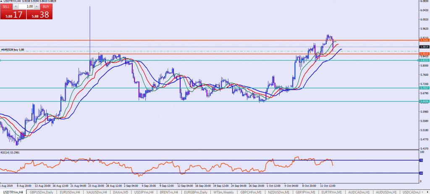Click the #6492524 buy 1.00 order label
Image resolution: width=430 pixels, height=194 pixels.
pyautogui.click(x=13, y=50)
